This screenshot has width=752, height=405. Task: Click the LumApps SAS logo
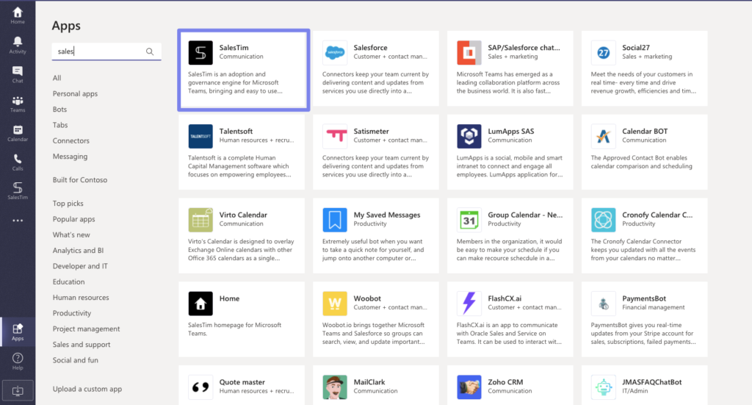tap(469, 136)
